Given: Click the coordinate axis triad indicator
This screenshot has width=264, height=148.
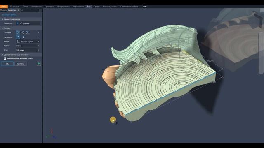Looking at the screenshot, I should coord(51,134).
